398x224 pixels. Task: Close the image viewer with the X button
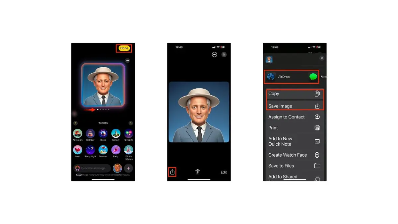click(x=224, y=54)
